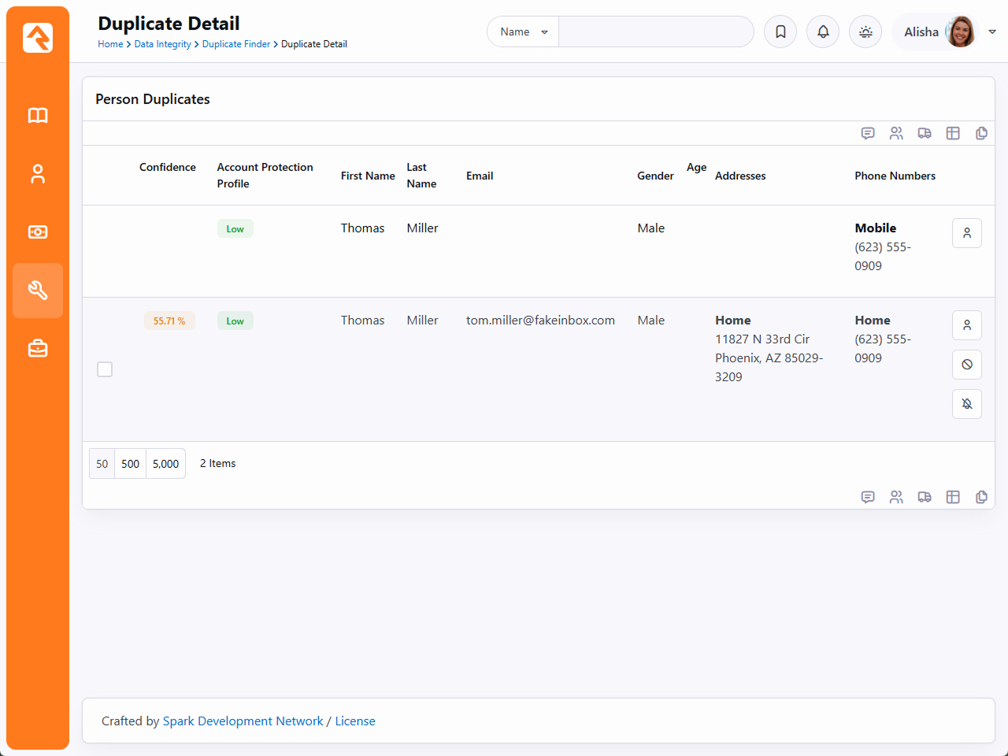This screenshot has height=756, width=1008.
Task: Click the crossed-out bell ignore-duplicate button
Action: coord(966,404)
